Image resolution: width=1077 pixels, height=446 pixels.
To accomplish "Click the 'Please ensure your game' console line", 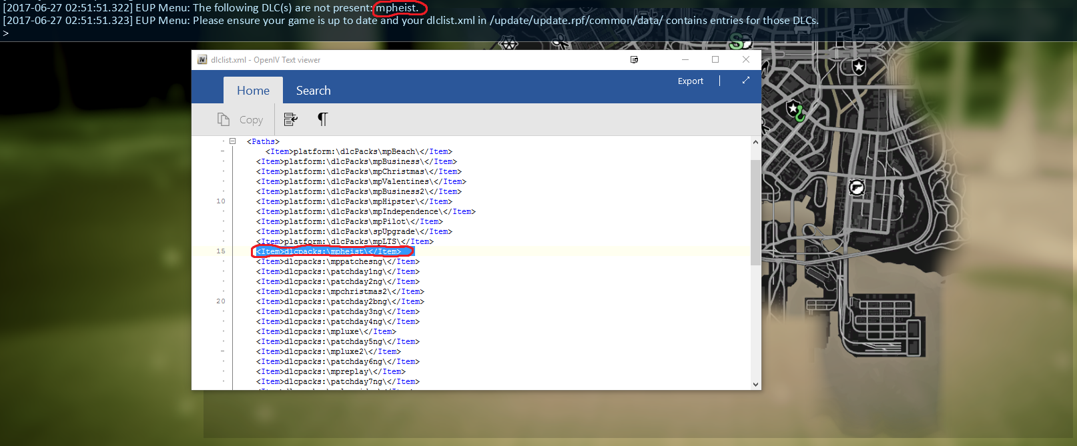I will coord(410,21).
